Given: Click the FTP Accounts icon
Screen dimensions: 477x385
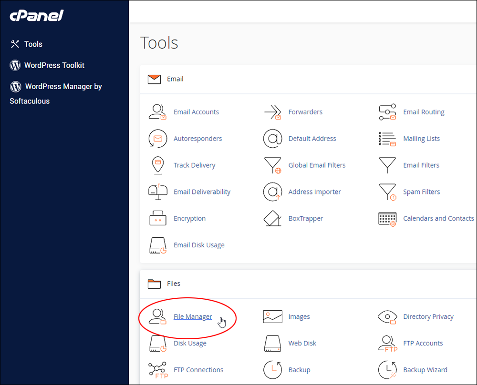Looking at the screenshot, I should coord(388,344).
